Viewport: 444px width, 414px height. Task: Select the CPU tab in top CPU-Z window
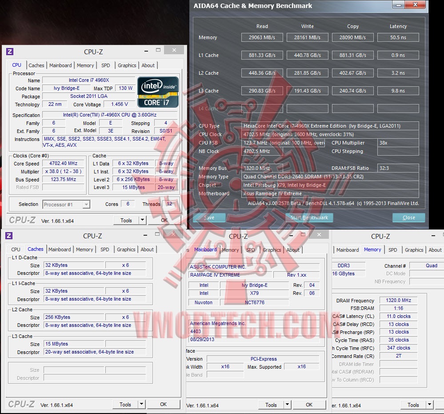tap(17, 65)
